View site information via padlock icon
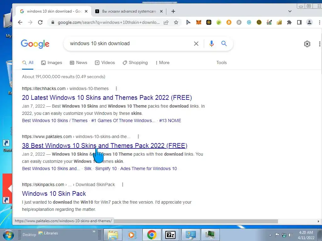Image resolution: width=322 pixels, height=241 pixels. point(53,22)
